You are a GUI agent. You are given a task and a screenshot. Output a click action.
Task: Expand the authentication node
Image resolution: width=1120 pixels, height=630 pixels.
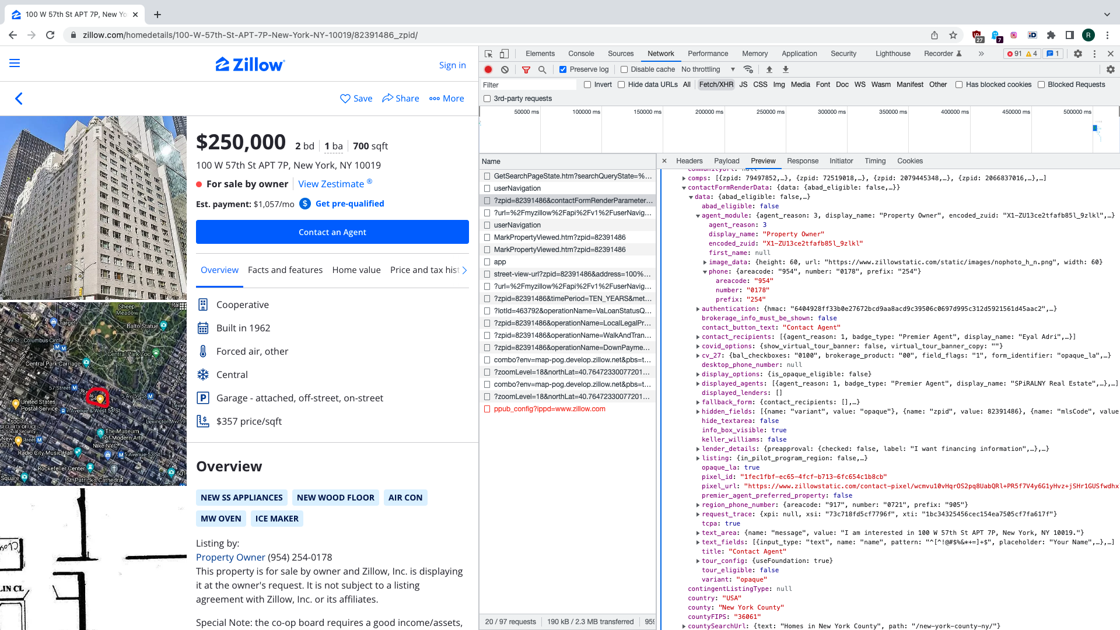tap(698, 309)
